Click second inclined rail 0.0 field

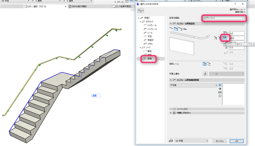237,69
